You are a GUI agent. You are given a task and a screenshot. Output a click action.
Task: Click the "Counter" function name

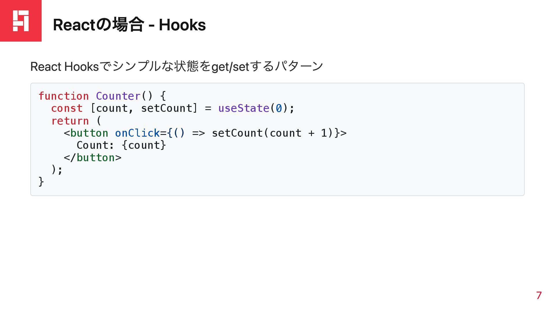click(118, 96)
